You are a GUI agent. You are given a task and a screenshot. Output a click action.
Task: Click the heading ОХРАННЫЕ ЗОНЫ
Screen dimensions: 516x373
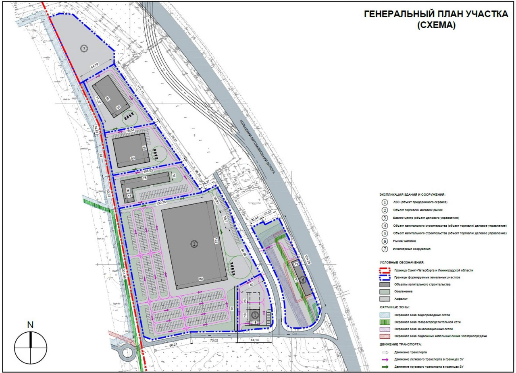coord(395,307)
